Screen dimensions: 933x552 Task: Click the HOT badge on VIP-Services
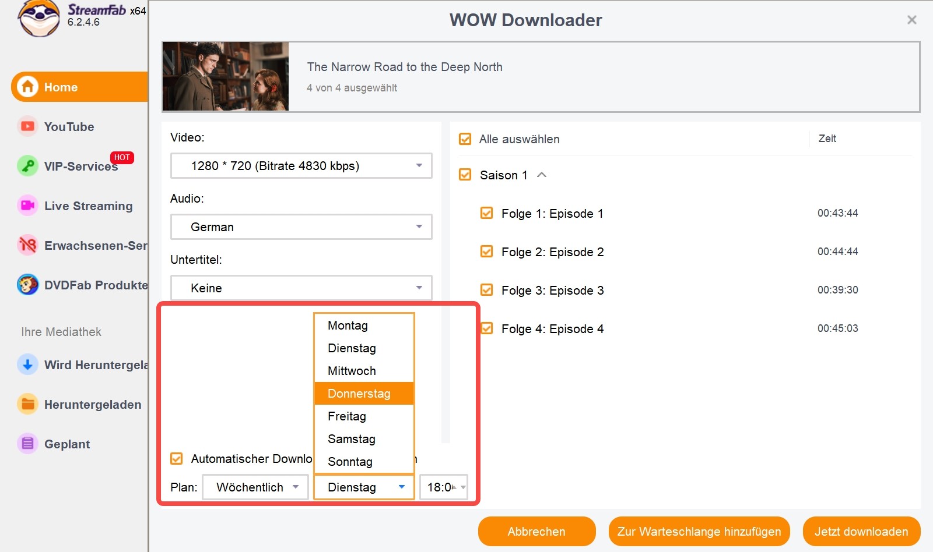coord(122,158)
